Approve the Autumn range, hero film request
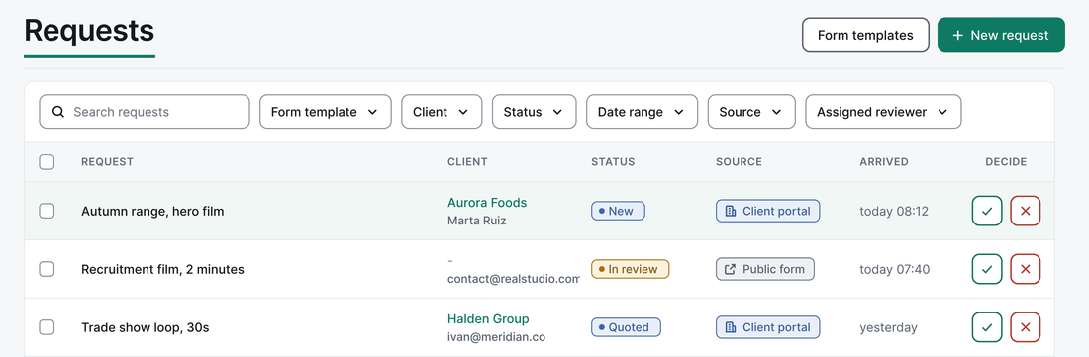 point(987,211)
